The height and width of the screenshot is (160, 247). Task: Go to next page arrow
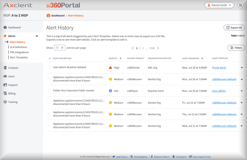pyautogui.click(x=158, y=48)
